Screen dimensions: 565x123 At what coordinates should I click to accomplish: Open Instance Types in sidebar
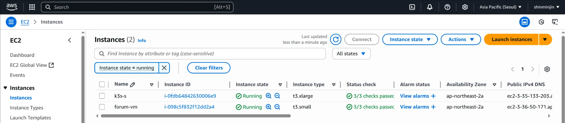tap(27, 108)
